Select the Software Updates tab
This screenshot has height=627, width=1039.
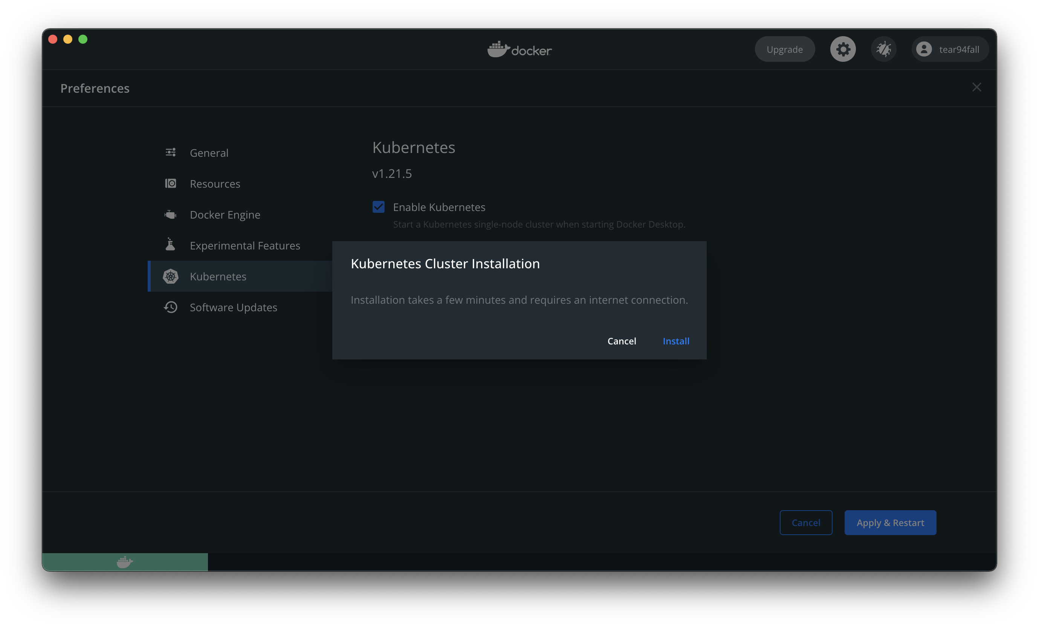pyautogui.click(x=233, y=307)
